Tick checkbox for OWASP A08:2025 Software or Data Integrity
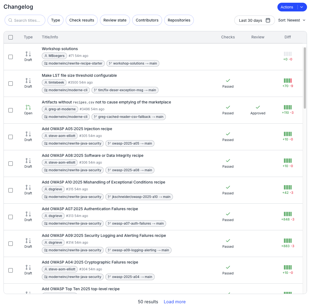 pyautogui.click(x=11, y=164)
